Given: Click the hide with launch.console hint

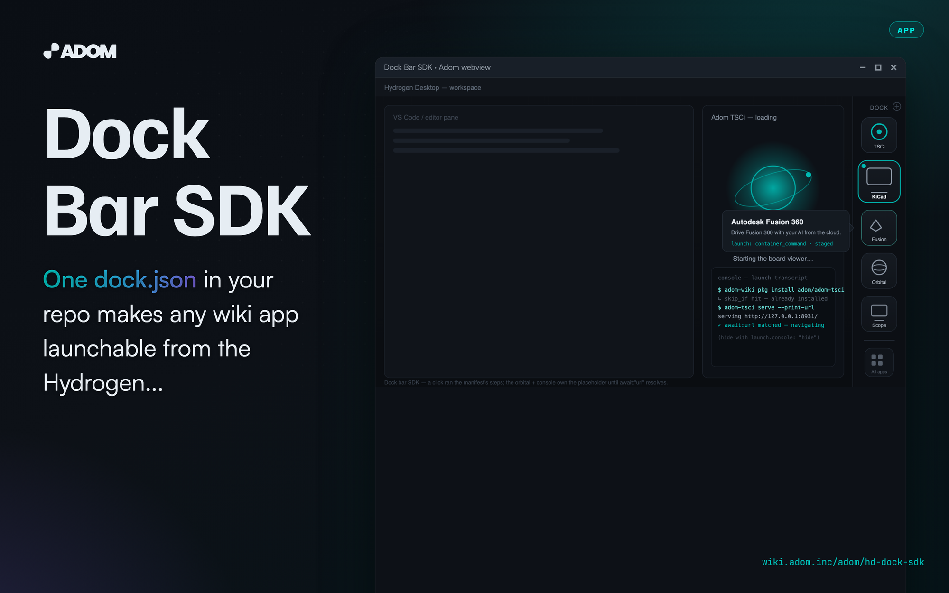Looking at the screenshot, I should point(768,337).
